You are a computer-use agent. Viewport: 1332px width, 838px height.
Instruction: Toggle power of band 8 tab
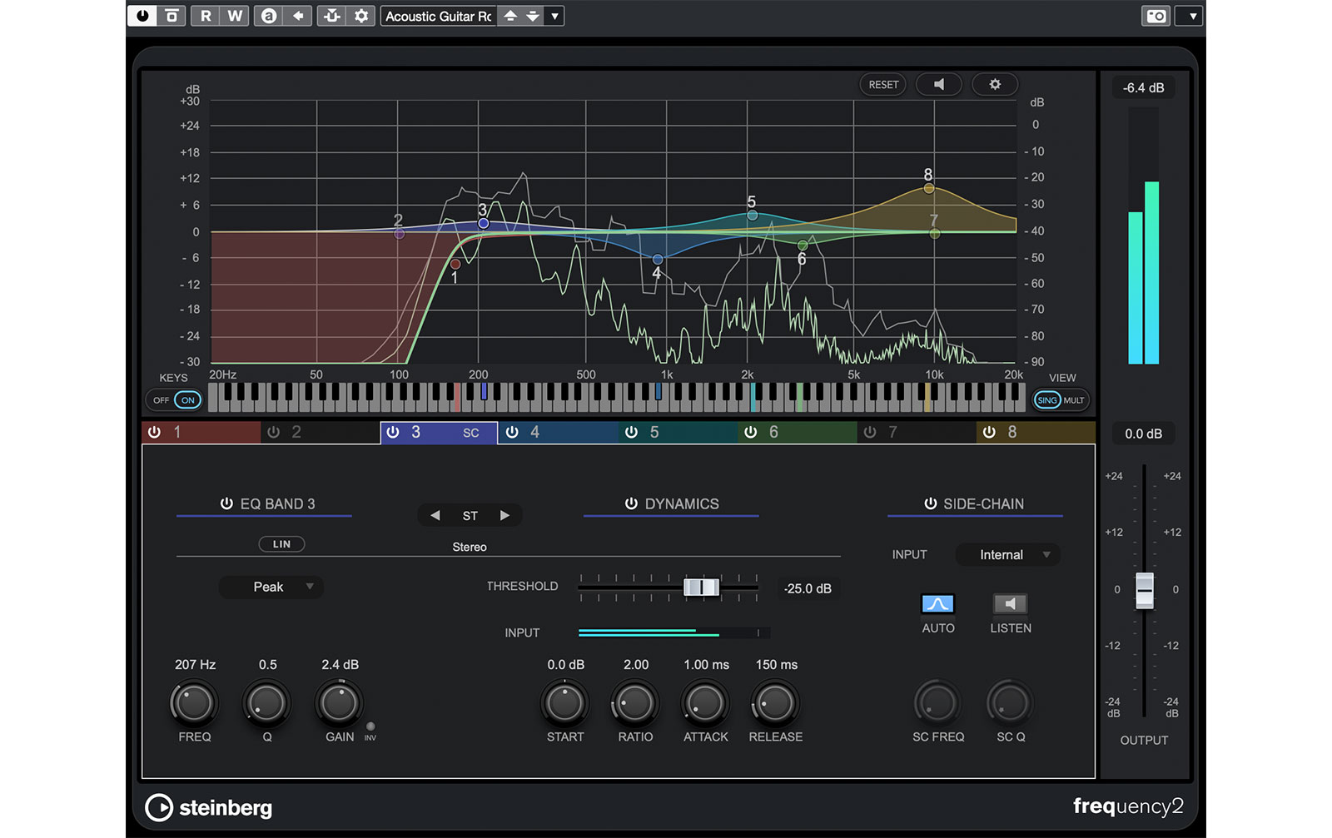(x=989, y=432)
